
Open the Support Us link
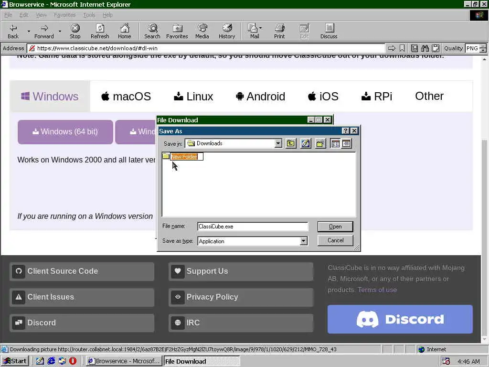241,271
